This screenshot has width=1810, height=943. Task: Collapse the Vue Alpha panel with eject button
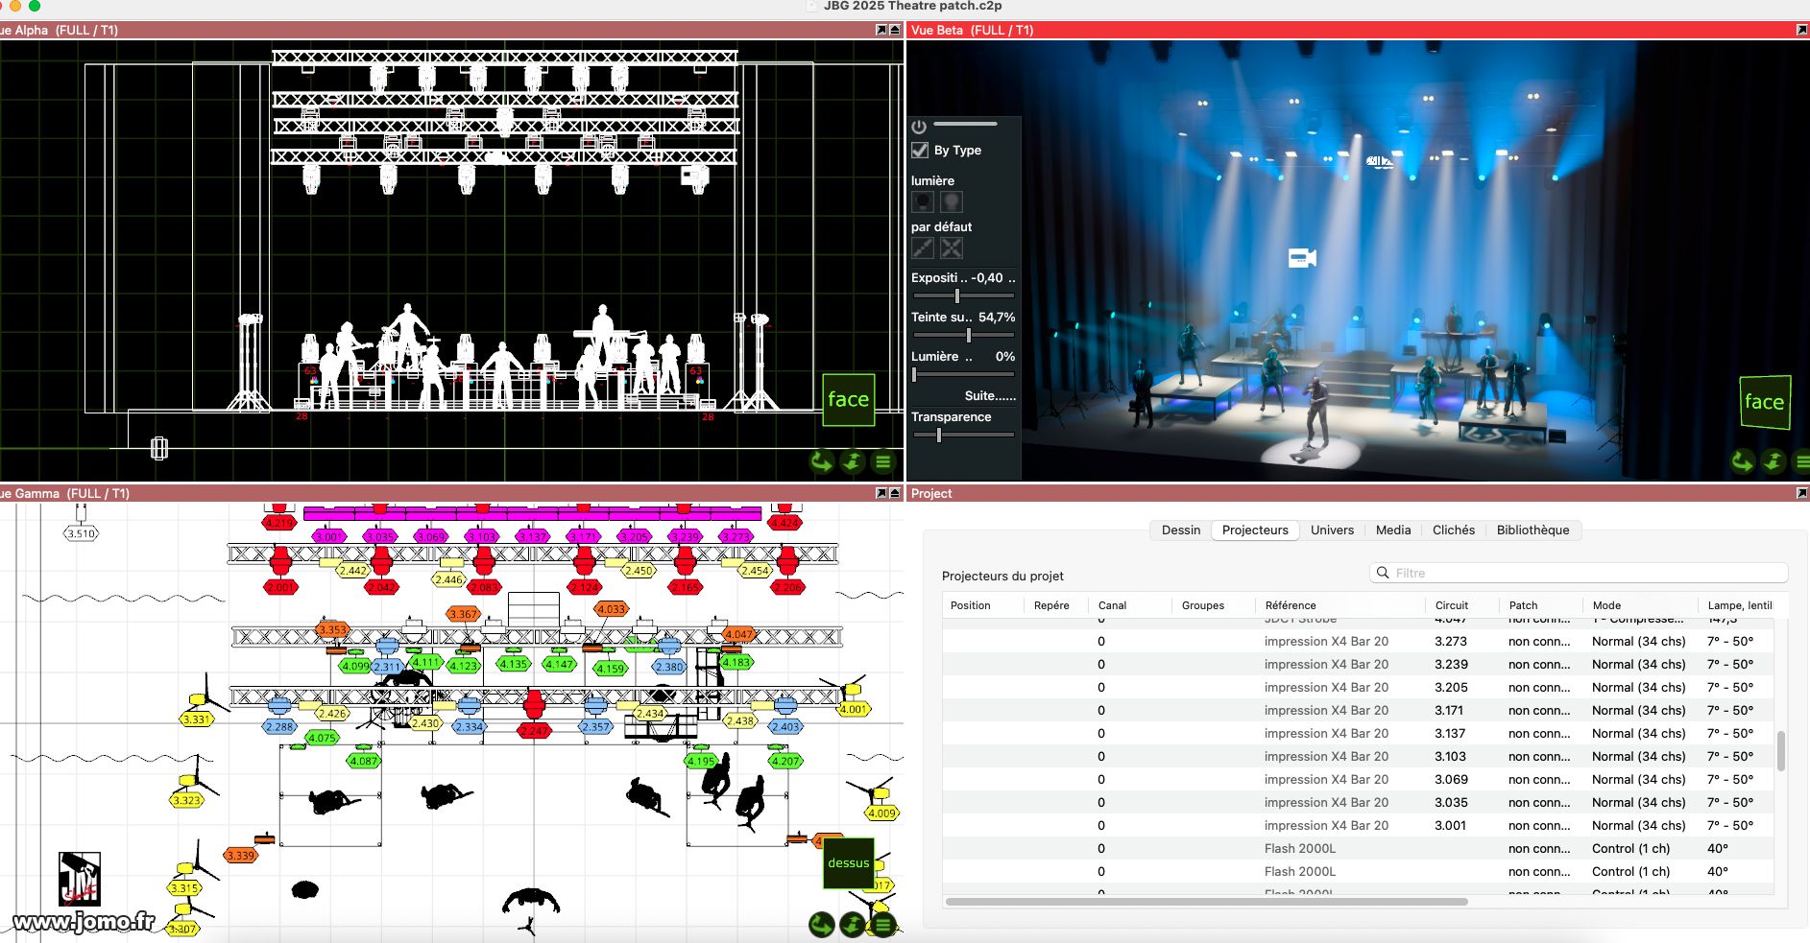895,31
